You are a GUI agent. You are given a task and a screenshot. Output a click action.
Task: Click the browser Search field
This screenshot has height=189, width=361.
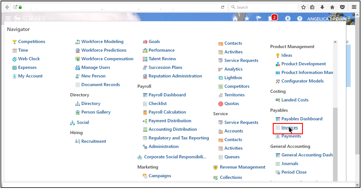[263, 7]
